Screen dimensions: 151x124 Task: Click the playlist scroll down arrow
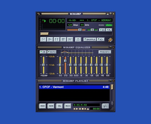112,104
